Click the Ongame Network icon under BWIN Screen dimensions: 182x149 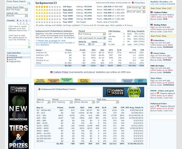(158, 93)
